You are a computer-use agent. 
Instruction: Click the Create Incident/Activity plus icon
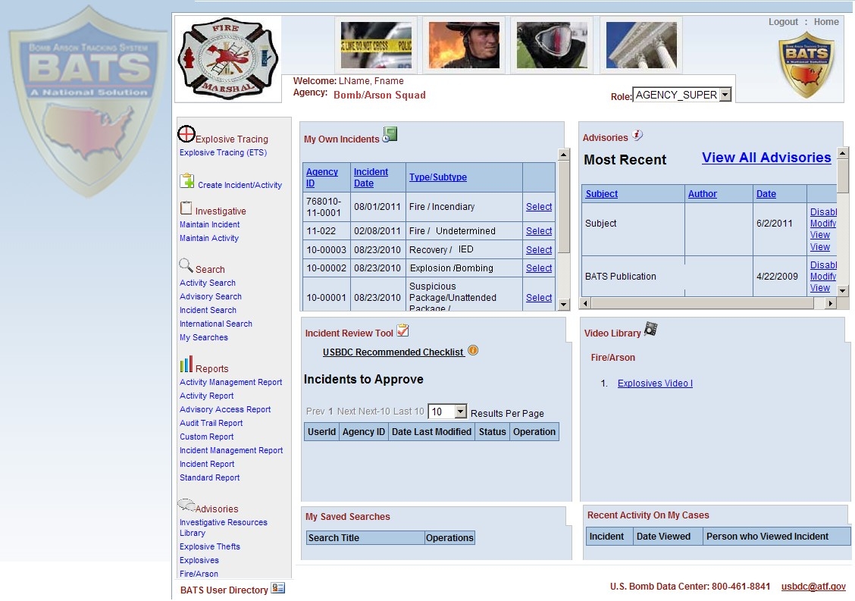click(187, 181)
